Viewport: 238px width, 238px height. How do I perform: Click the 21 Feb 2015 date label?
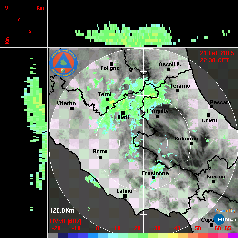[x=217, y=53]
